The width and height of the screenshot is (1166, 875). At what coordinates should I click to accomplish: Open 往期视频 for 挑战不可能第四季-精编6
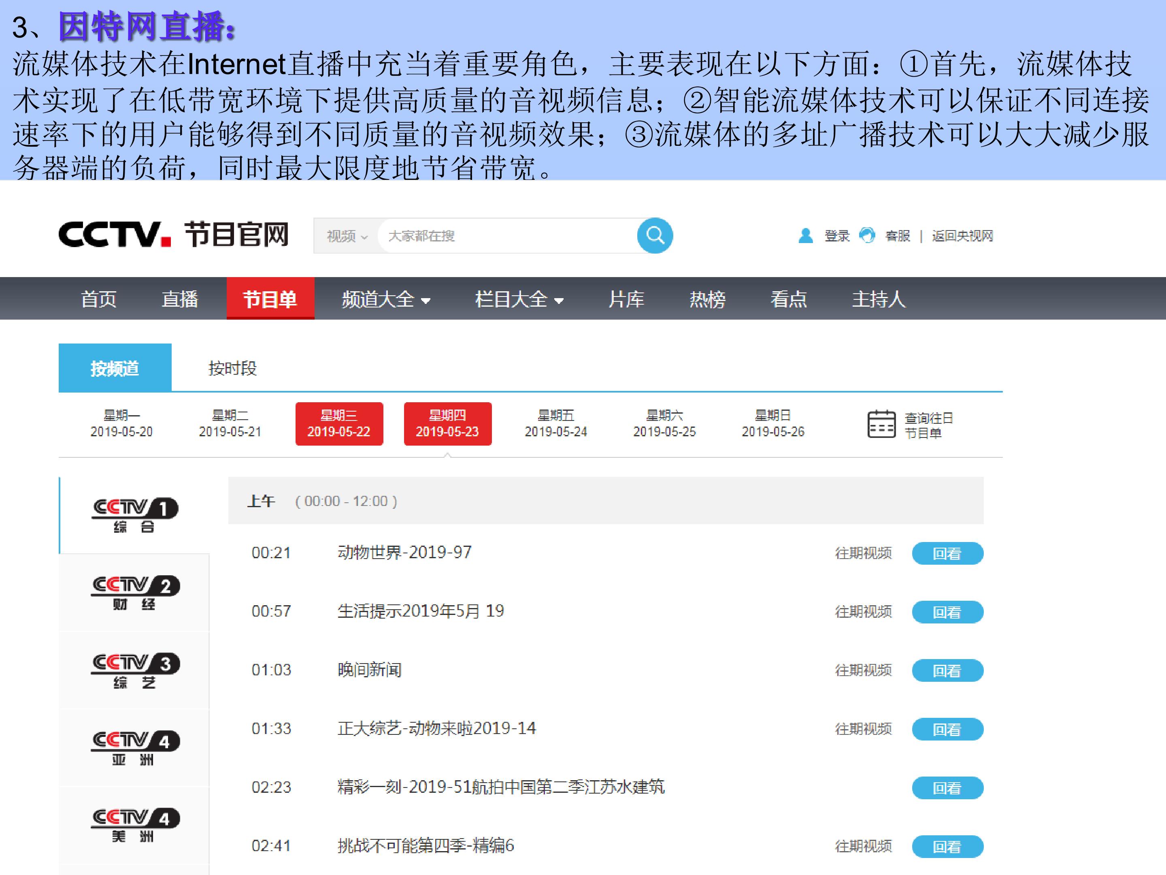[864, 847]
